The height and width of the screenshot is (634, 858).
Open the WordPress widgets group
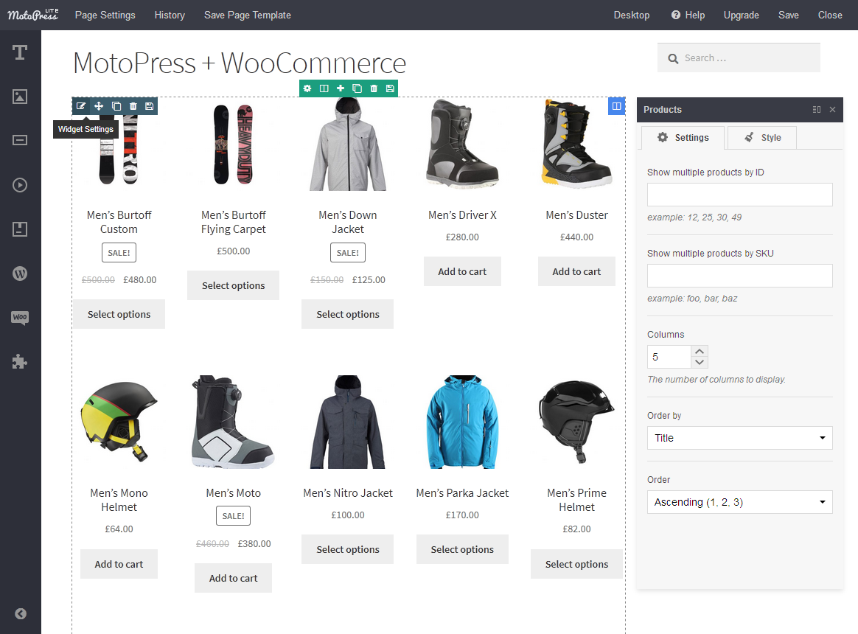(20, 274)
